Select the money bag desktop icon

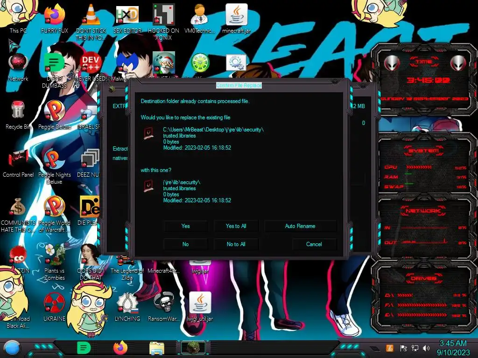pos(18,207)
